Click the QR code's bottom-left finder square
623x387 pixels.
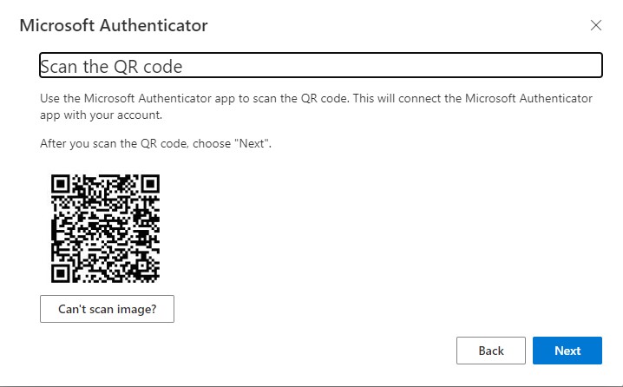62,273
